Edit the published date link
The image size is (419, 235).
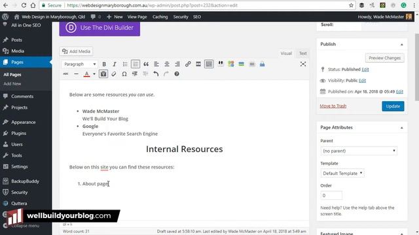399,91
